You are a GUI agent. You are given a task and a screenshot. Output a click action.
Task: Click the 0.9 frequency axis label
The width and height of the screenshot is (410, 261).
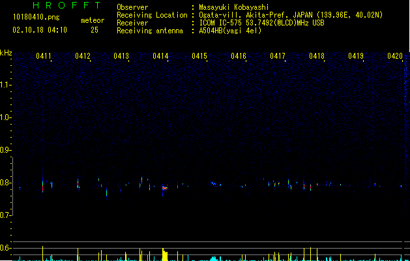click(x=5, y=150)
